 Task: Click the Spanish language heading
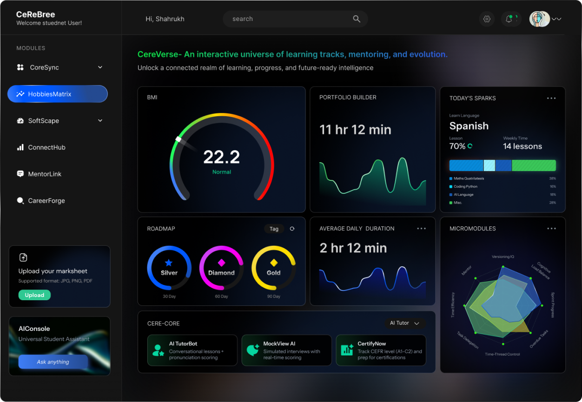[469, 126]
